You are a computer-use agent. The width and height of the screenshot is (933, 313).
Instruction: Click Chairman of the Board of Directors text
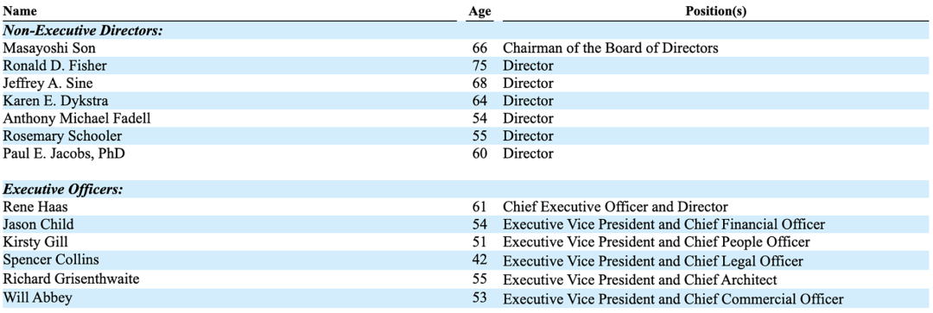pyautogui.click(x=611, y=48)
